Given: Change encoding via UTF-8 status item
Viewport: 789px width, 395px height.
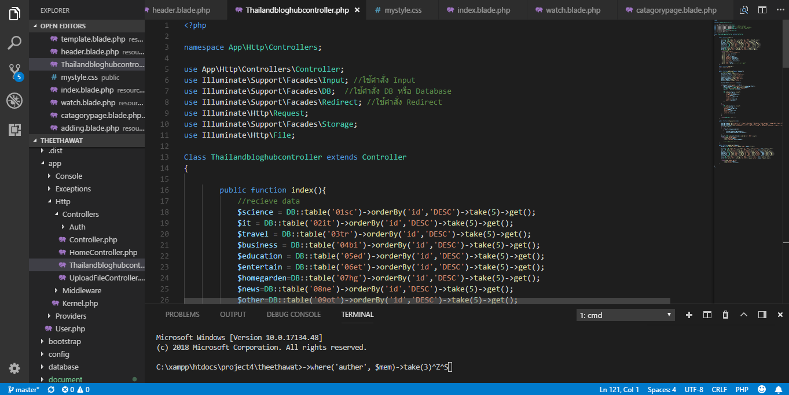Looking at the screenshot, I should click(x=693, y=390).
